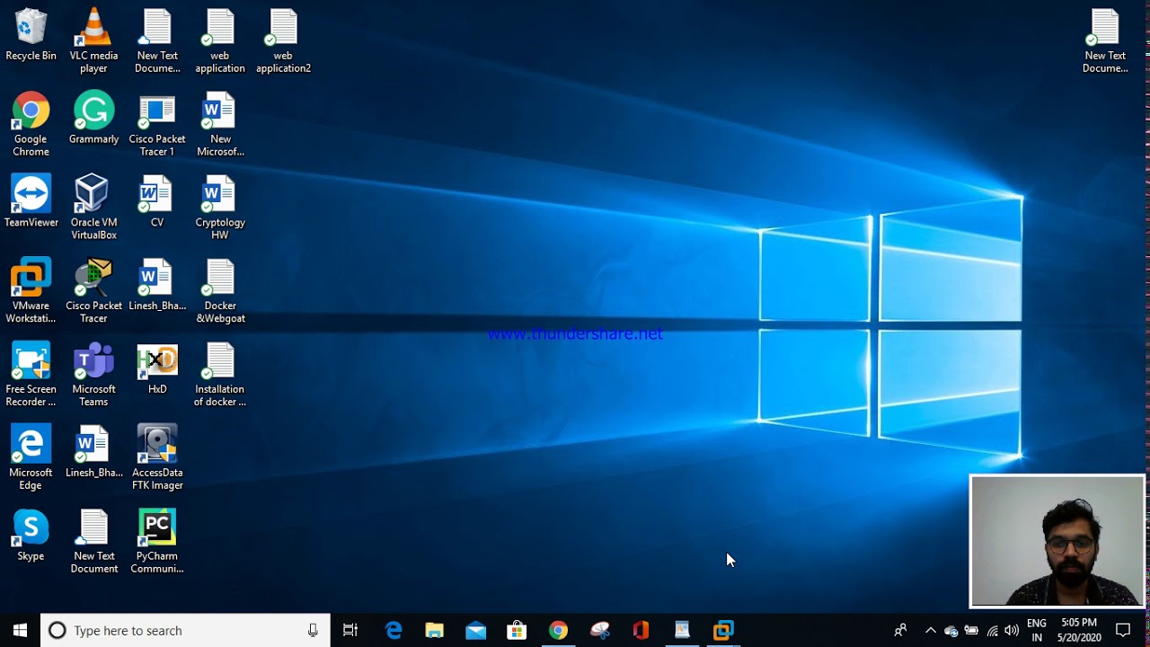Open the ENG IN language selector
1150x647 pixels.
(1037, 631)
